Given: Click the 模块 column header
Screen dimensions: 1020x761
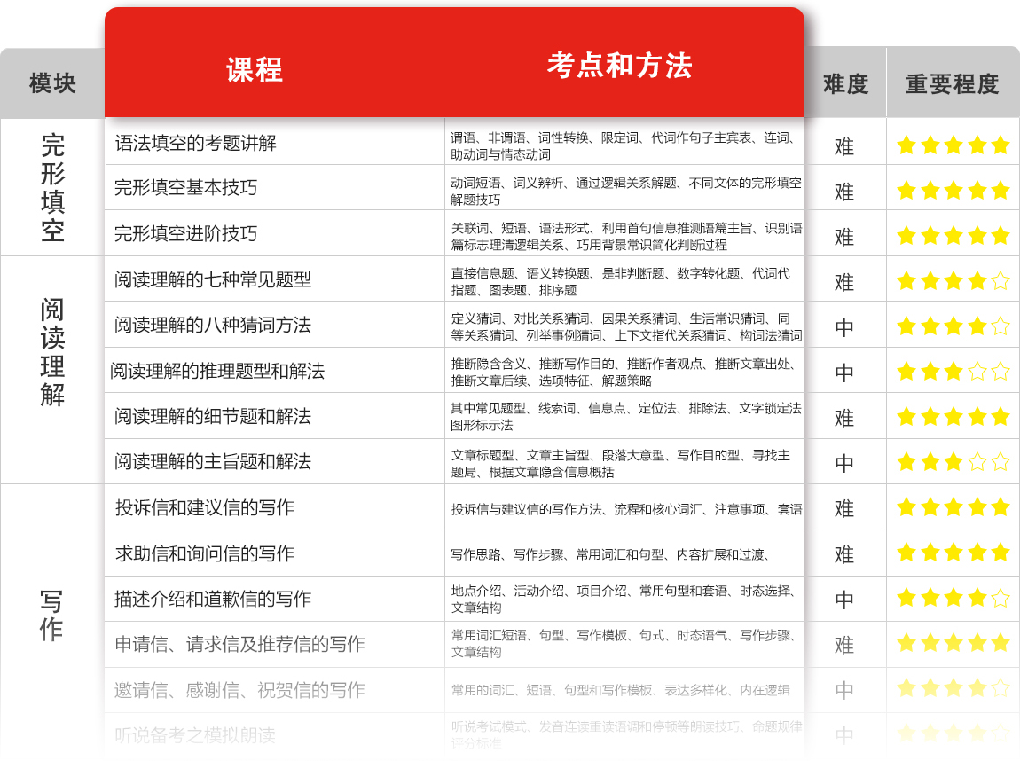Looking at the screenshot, I should (x=52, y=83).
